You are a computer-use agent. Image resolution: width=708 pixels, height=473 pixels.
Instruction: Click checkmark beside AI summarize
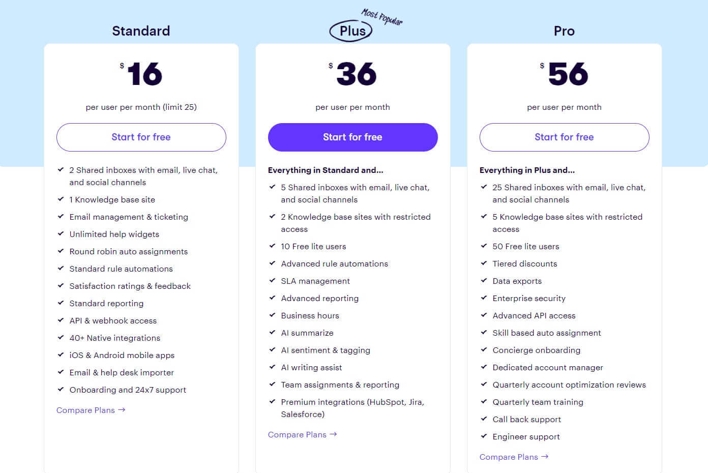272,333
